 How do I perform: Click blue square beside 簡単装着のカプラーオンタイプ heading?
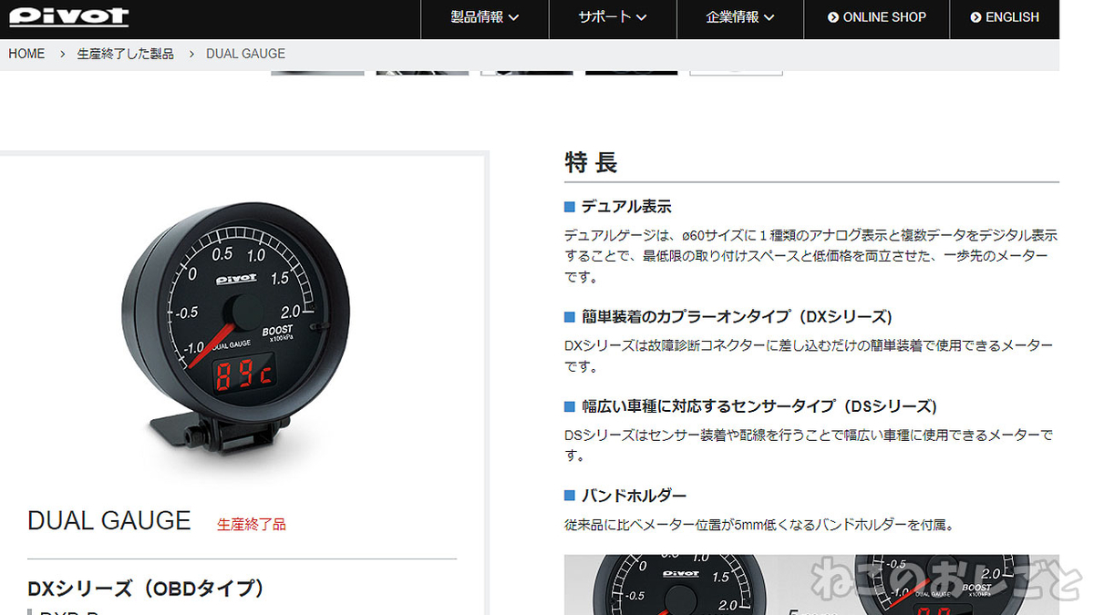click(570, 317)
